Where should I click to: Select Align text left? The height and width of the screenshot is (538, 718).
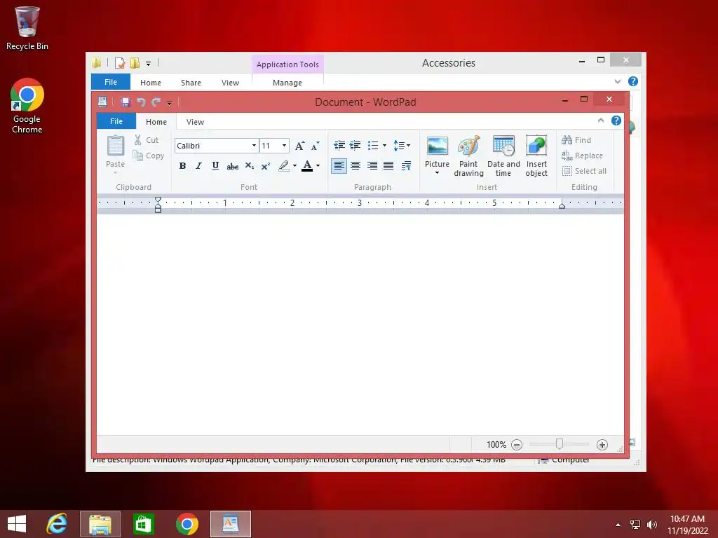click(339, 165)
